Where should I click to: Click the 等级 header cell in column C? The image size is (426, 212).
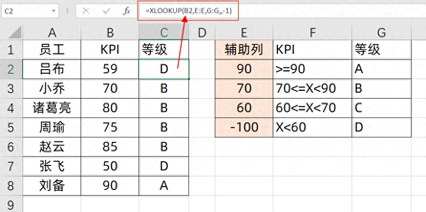(x=164, y=50)
